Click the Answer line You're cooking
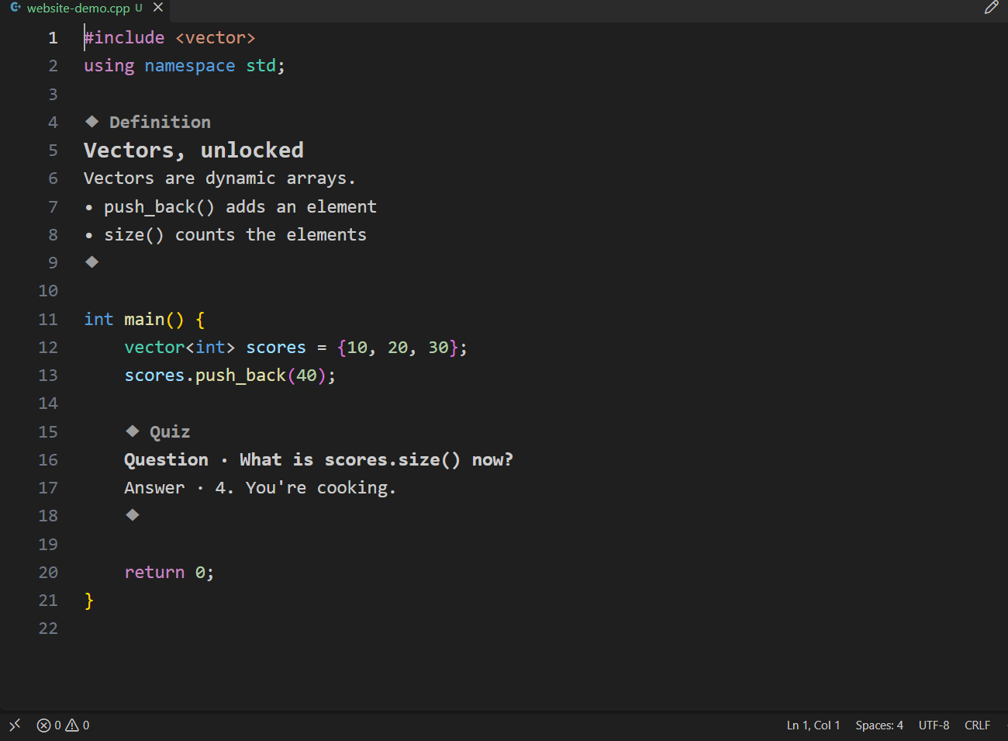1008x741 pixels. [261, 487]
